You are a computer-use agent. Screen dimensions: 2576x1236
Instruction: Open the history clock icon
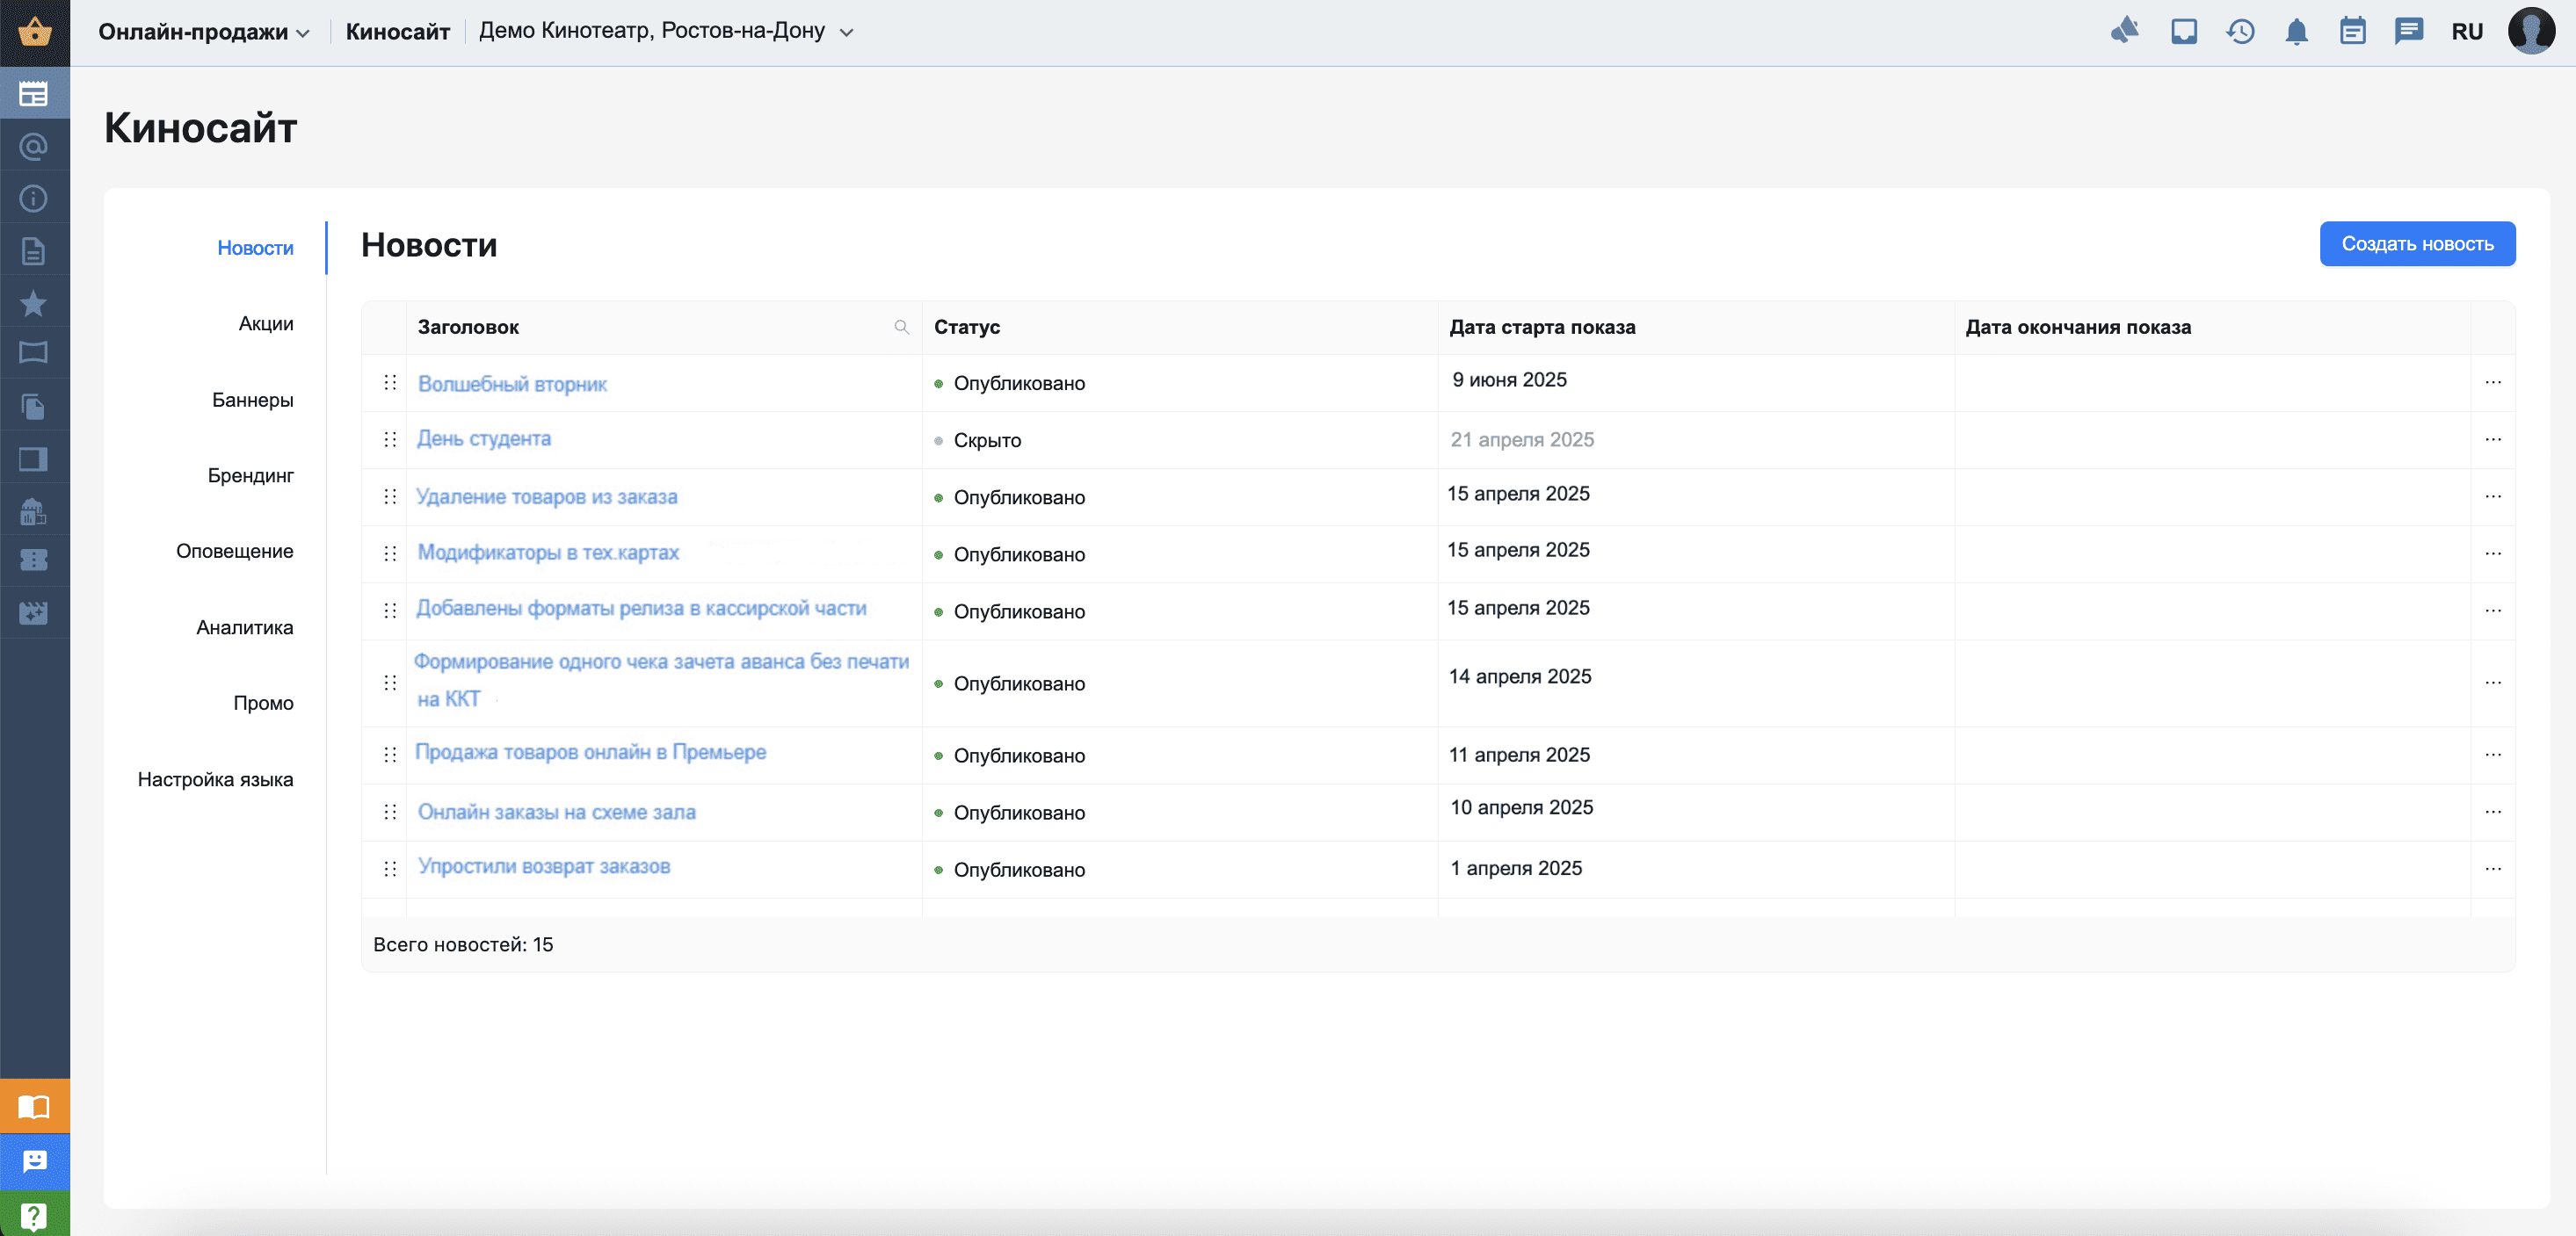2240,32
